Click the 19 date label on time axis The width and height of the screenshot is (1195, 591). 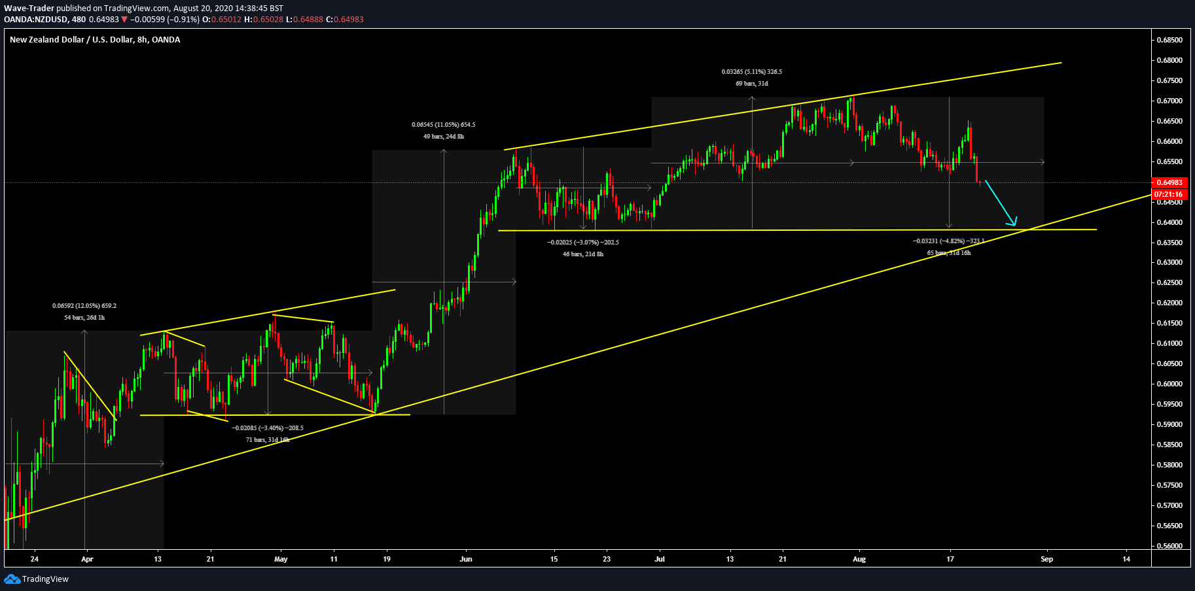(x=387, y=559)
